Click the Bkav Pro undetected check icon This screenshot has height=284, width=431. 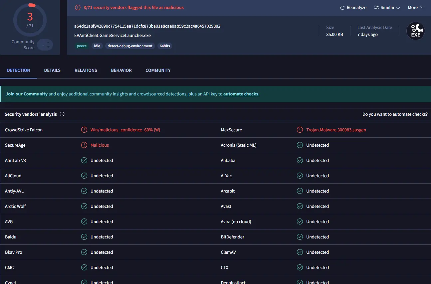click(x=84, y=252)
